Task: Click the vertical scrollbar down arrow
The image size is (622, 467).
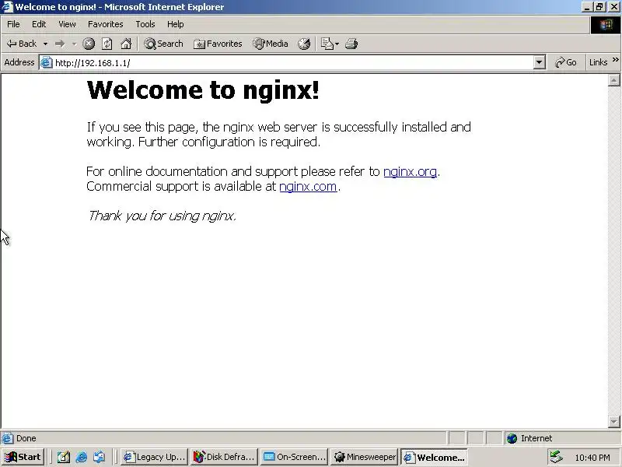Action: (x=613, y=421)
